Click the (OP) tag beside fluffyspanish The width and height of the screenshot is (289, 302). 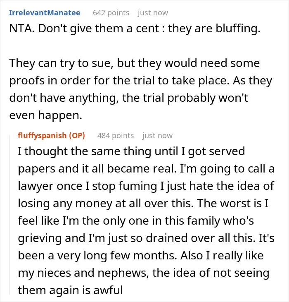[x=77, y=136]
